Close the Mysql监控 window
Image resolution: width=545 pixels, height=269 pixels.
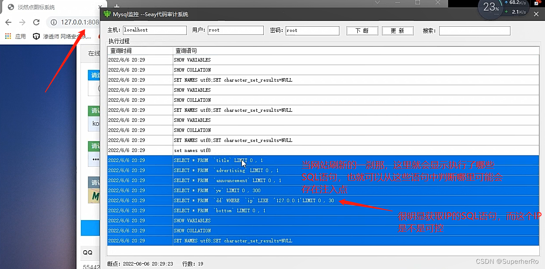coord(536,14)
